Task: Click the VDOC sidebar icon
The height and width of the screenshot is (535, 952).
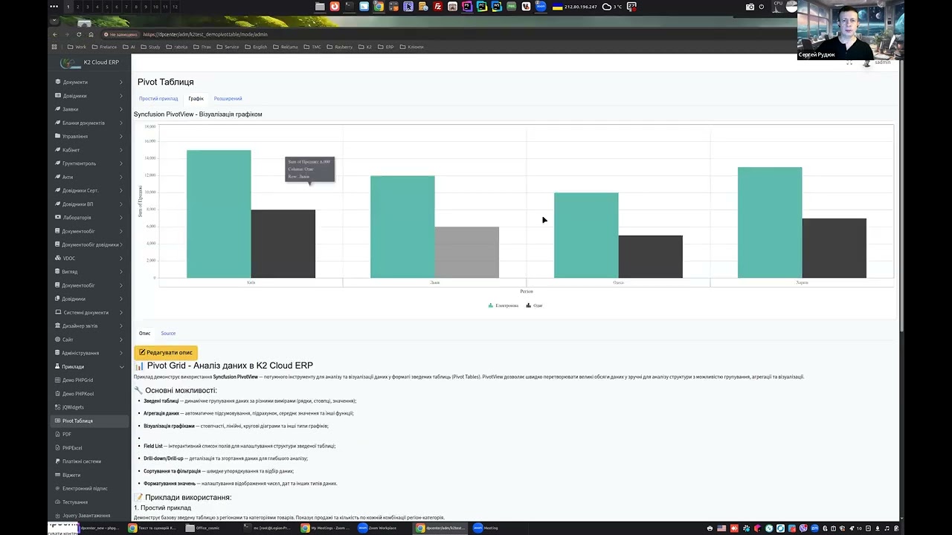Action: pyautogui.click(x=58, y=258)
